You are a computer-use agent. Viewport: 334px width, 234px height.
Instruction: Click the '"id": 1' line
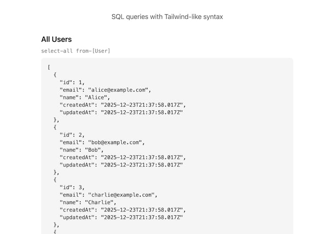tap(72, 82)
